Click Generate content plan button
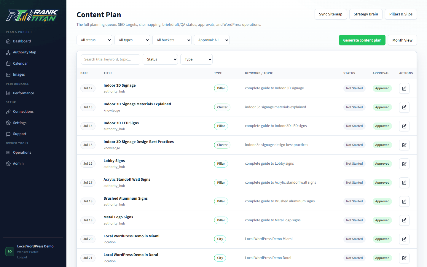This screenshot has height=267, width=427. [362, 40]
